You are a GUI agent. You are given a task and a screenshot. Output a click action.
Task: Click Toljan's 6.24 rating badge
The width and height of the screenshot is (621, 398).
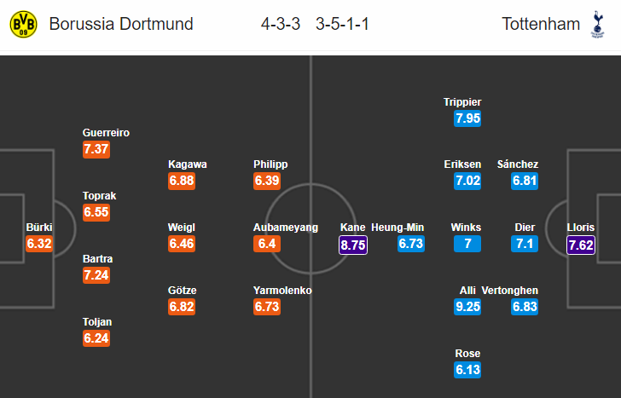pyautogui.click(x=96, y=338)
